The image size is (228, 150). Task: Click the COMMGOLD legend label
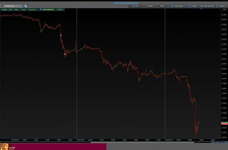pyautogui.click(x=48, y=9)
